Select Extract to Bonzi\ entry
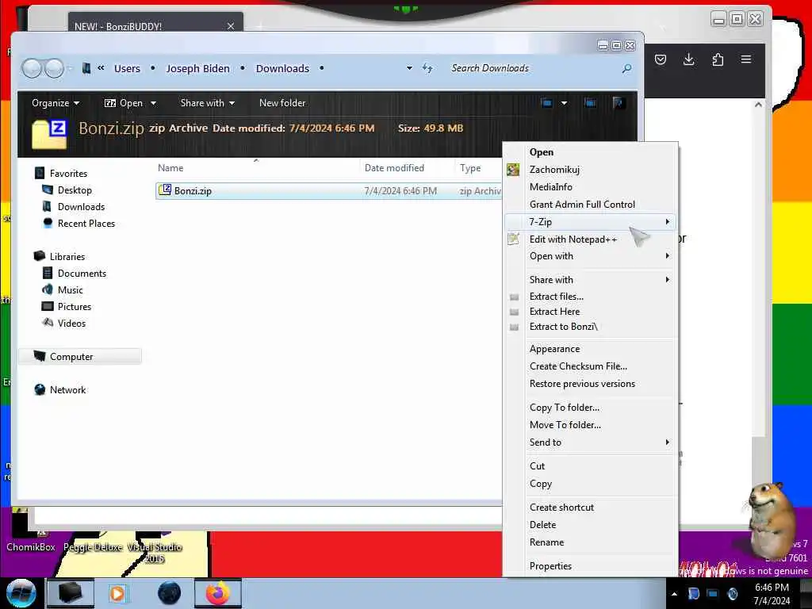 click(x=590, y=326)
